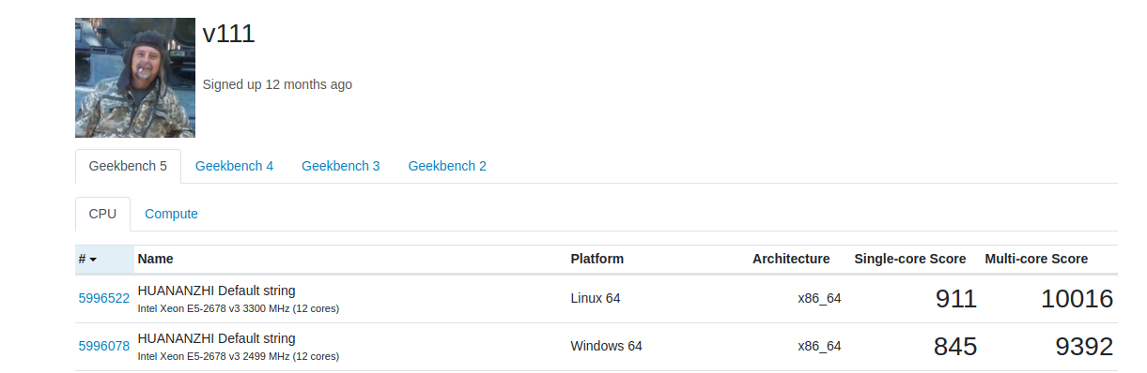1147x373 pixels.
Task: Click the sort arrow beside the # column
Action: click(93, 260)
